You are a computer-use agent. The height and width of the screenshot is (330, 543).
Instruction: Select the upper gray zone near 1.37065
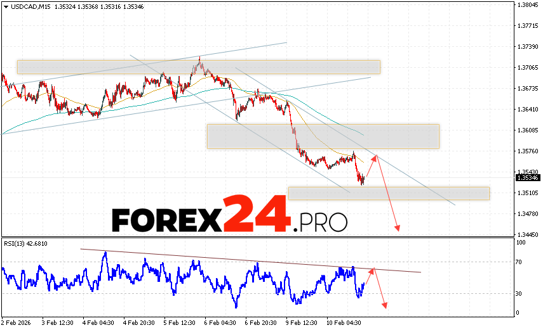point(198,67)
